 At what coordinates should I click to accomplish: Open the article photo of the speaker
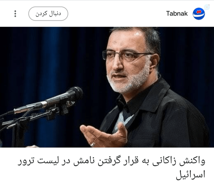coord(107,87)
